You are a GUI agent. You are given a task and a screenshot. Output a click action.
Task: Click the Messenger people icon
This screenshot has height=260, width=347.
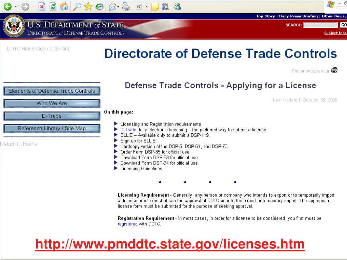177,7
